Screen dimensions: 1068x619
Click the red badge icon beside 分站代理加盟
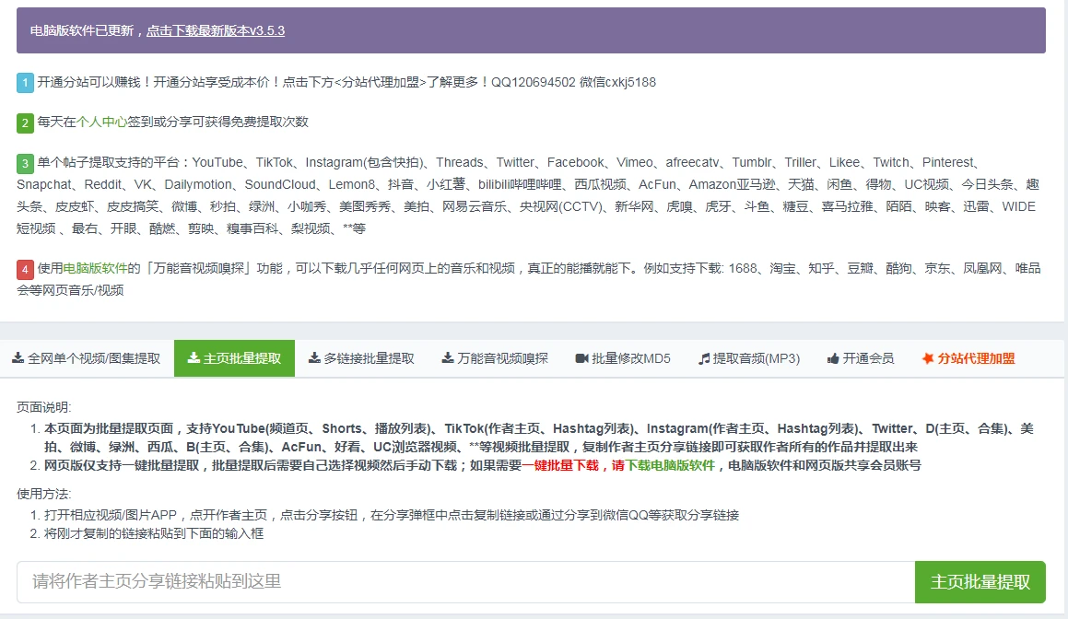[928, 358]
